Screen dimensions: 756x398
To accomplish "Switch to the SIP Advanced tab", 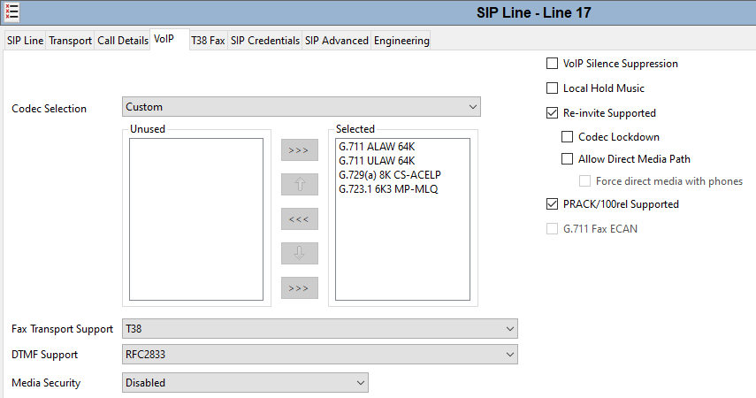I will point(337,41).
